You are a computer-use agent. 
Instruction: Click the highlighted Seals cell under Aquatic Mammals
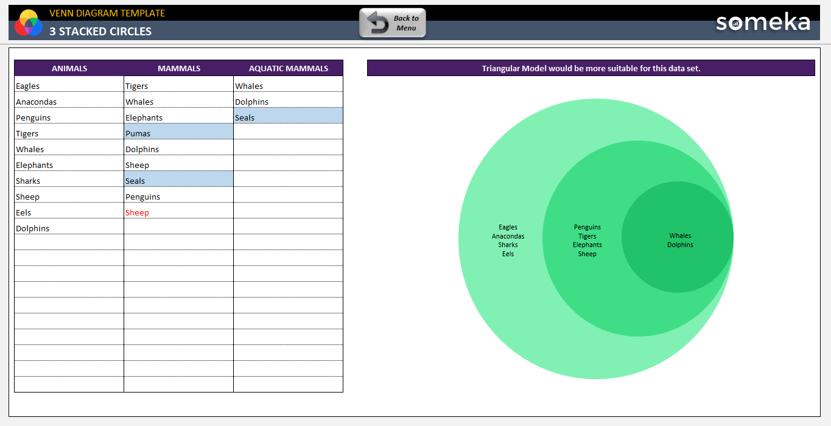(x=288, y=117)
